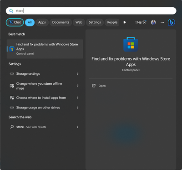Click the large Microsoft Store icon in preview pane
Screen dimensions: 182x170
131,44
